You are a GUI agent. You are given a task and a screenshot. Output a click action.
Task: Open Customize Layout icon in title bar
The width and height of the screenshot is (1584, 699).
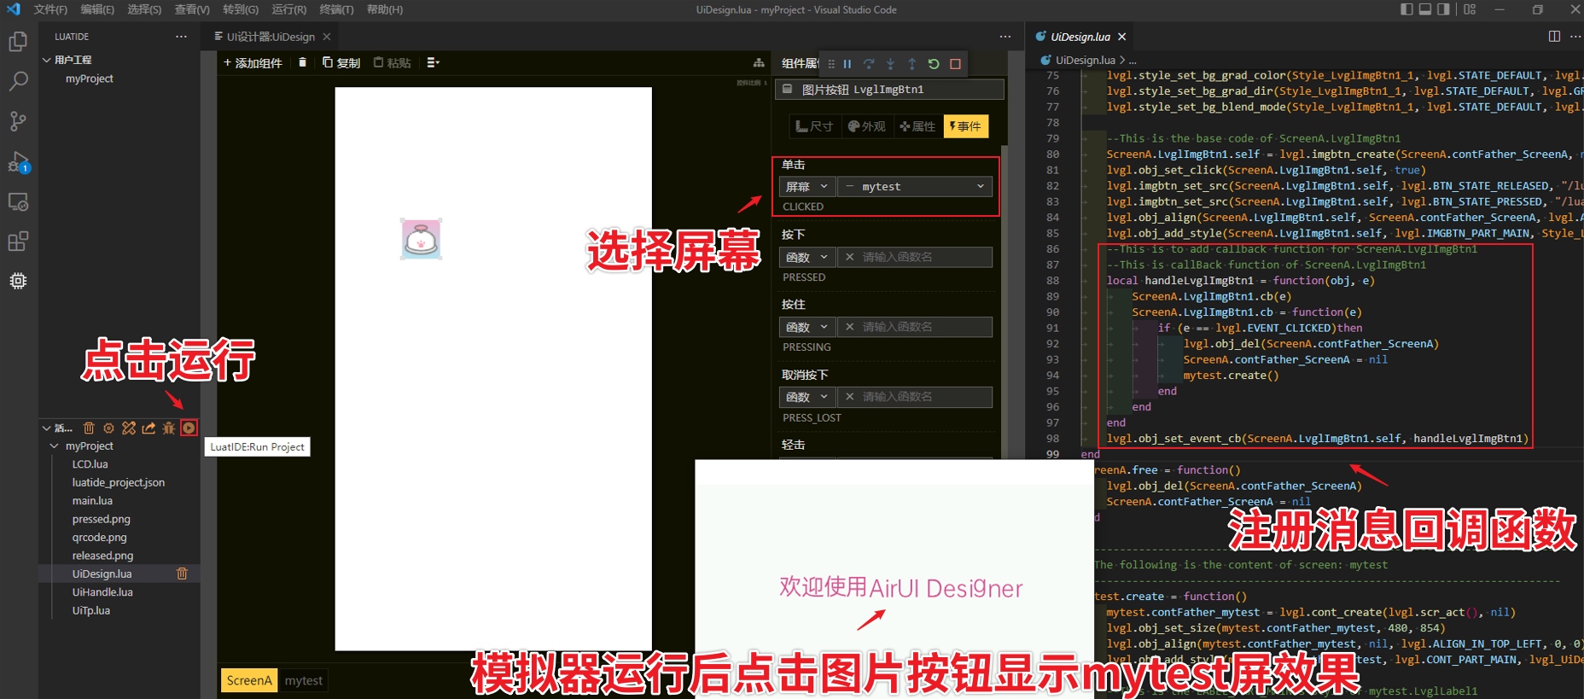coord(1470,9)
